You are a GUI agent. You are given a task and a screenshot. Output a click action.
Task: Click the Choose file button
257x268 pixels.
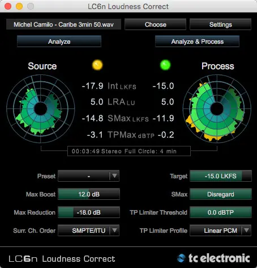[156, 24]
